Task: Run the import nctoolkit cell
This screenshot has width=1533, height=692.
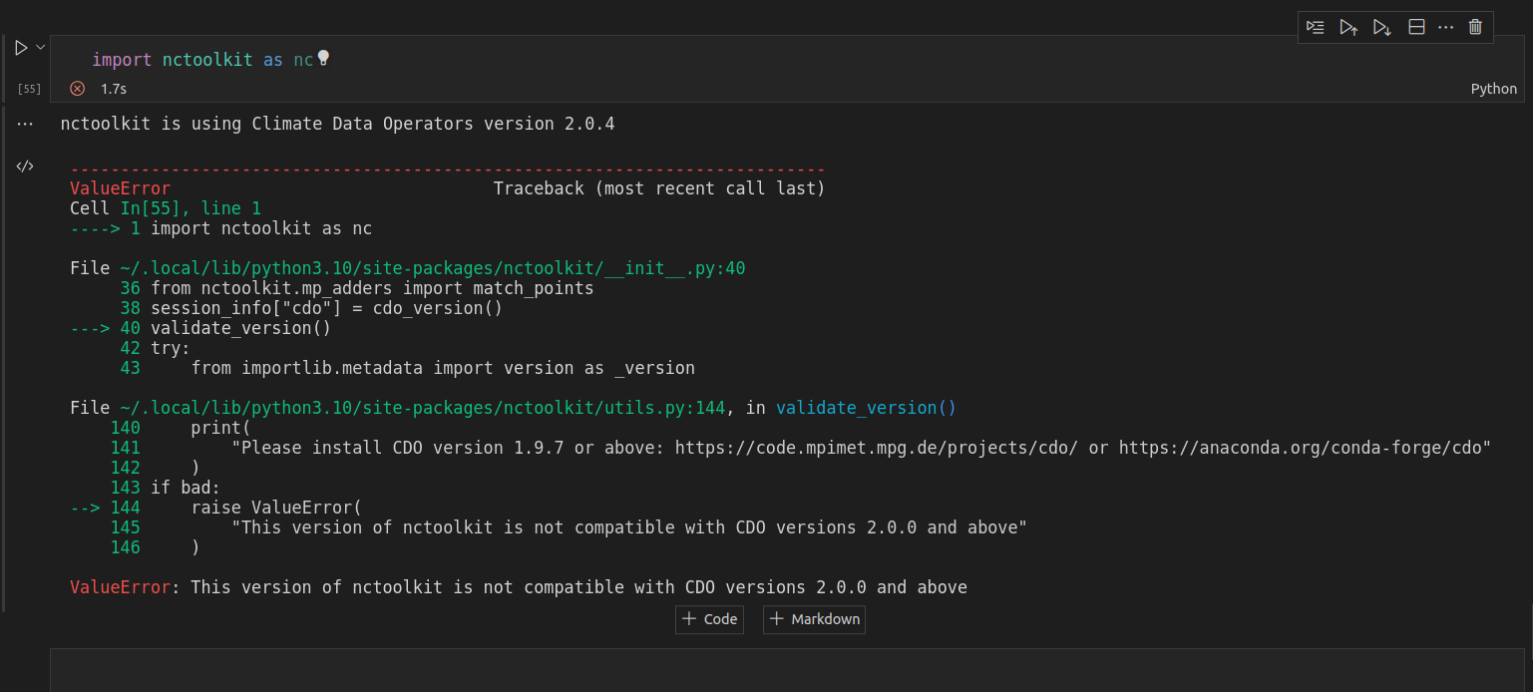Action: click(21, 47)
